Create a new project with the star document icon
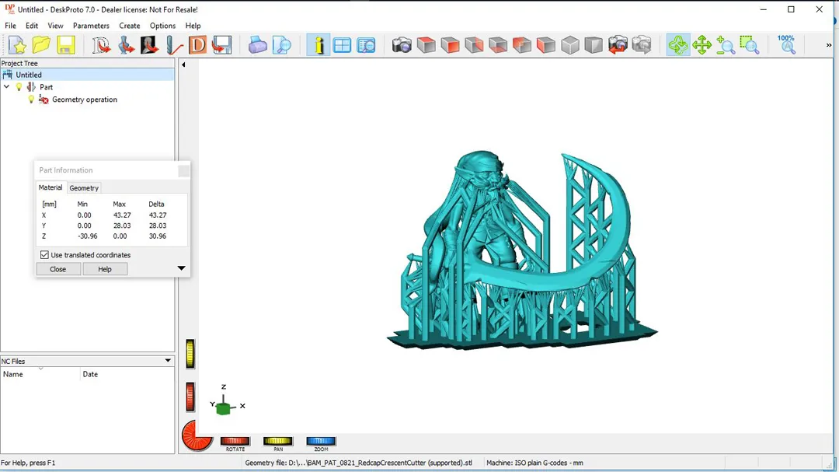 pyautogui.click(x=17, y=45)
